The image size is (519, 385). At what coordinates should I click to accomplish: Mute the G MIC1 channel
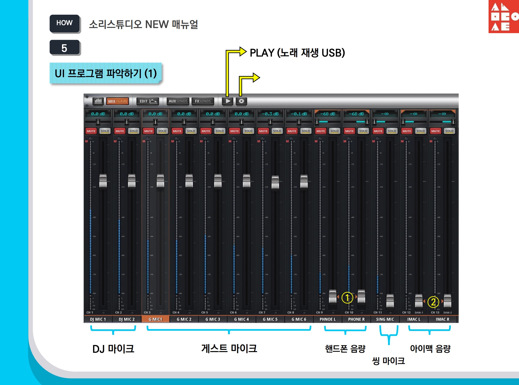(x=148, y=131)
